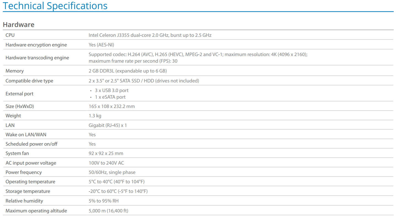Click the "System fan" label
This screenshot has height=219, width=397.
click(17, 153)
